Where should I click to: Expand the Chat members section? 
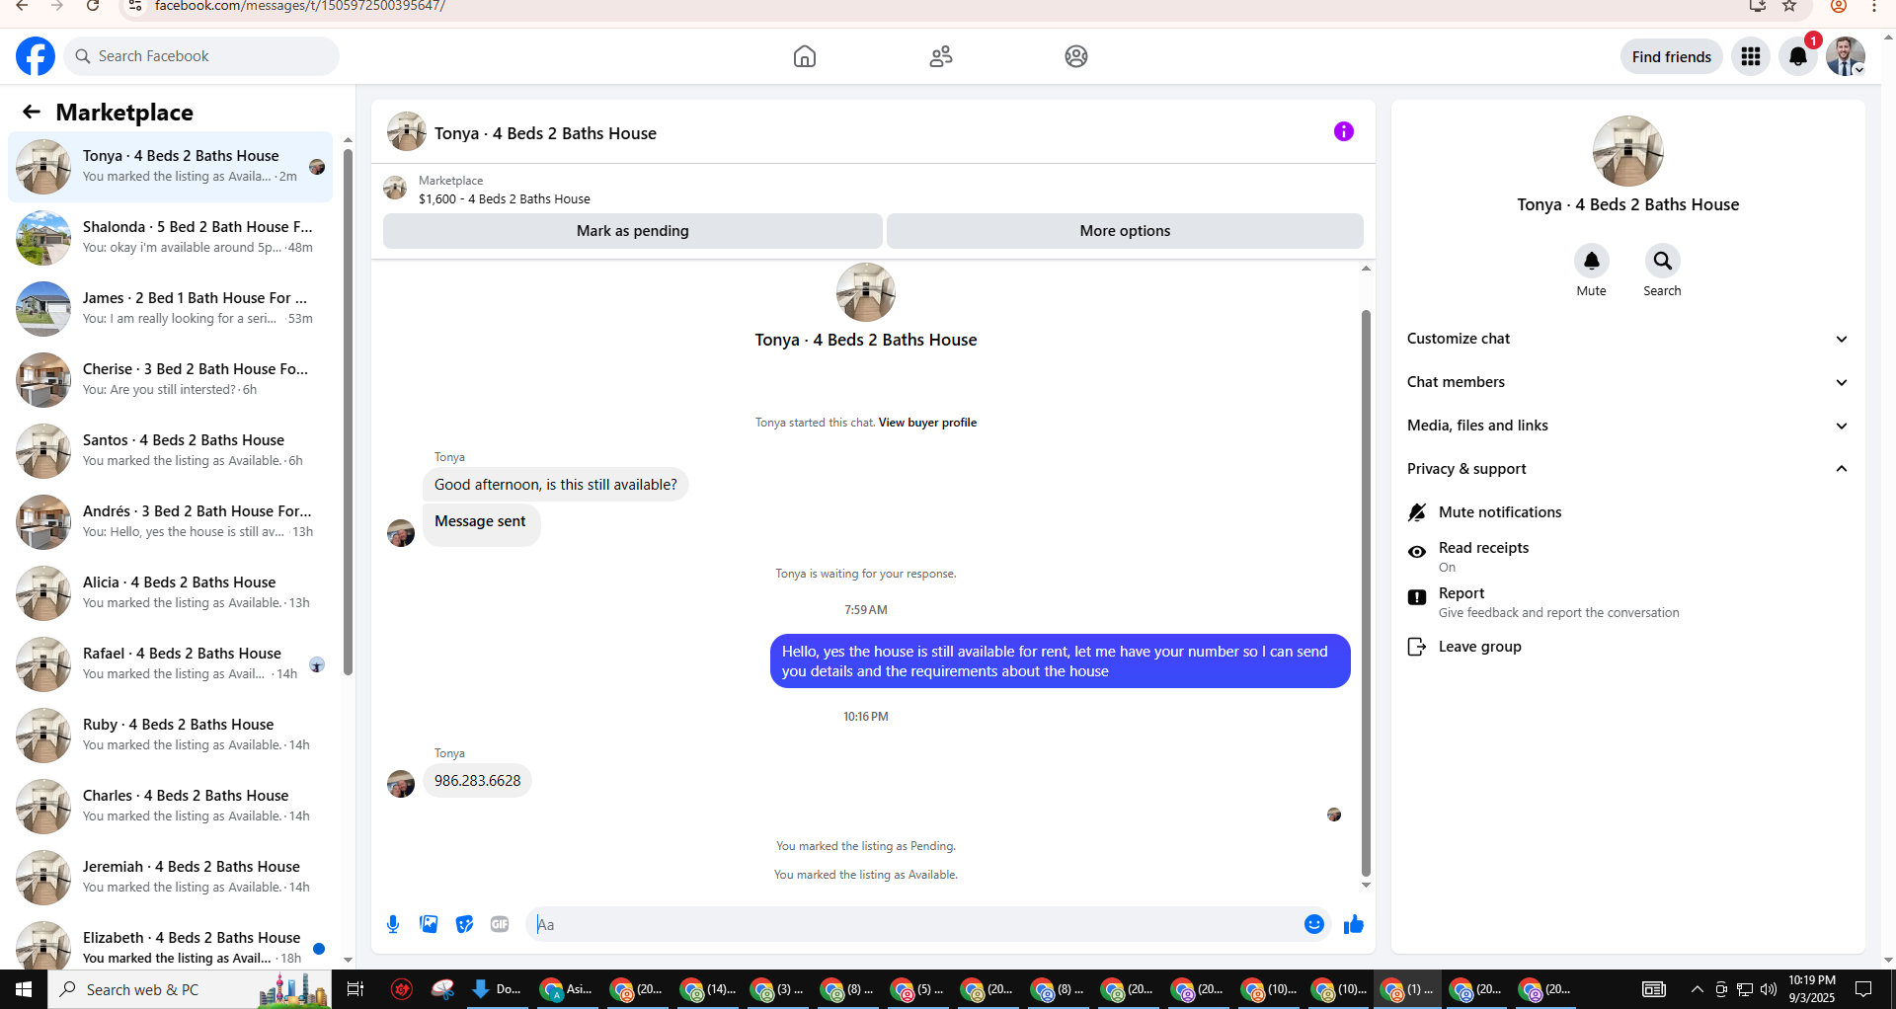pos(1628,382)
